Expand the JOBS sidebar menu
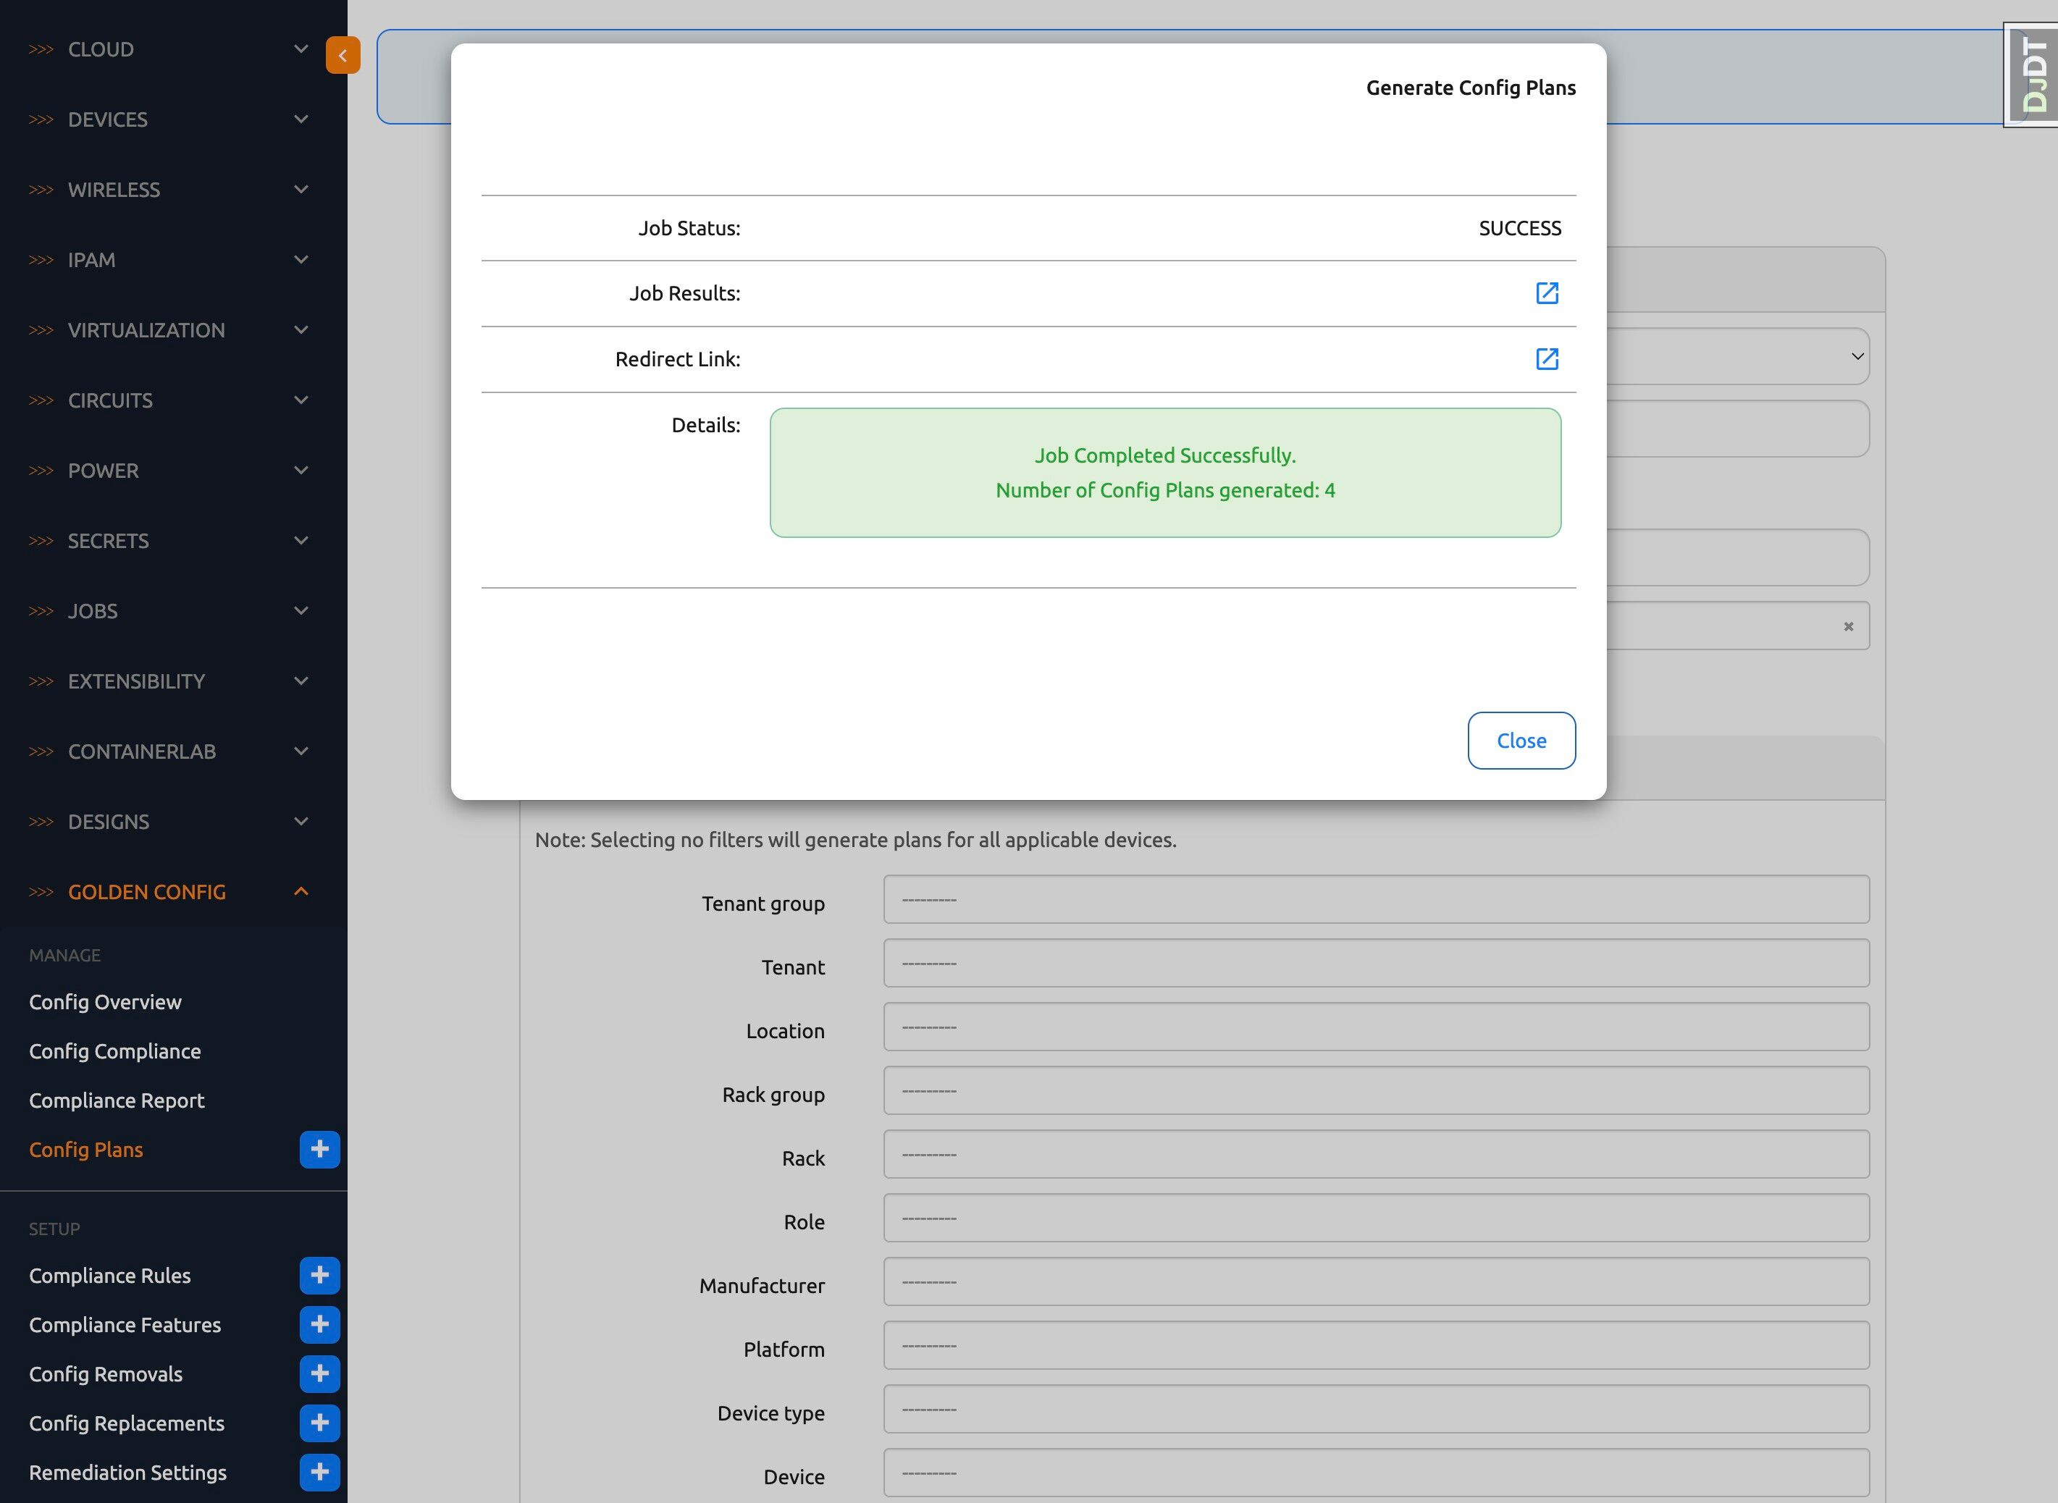The image size is (2058, 1503). point(168,611)
